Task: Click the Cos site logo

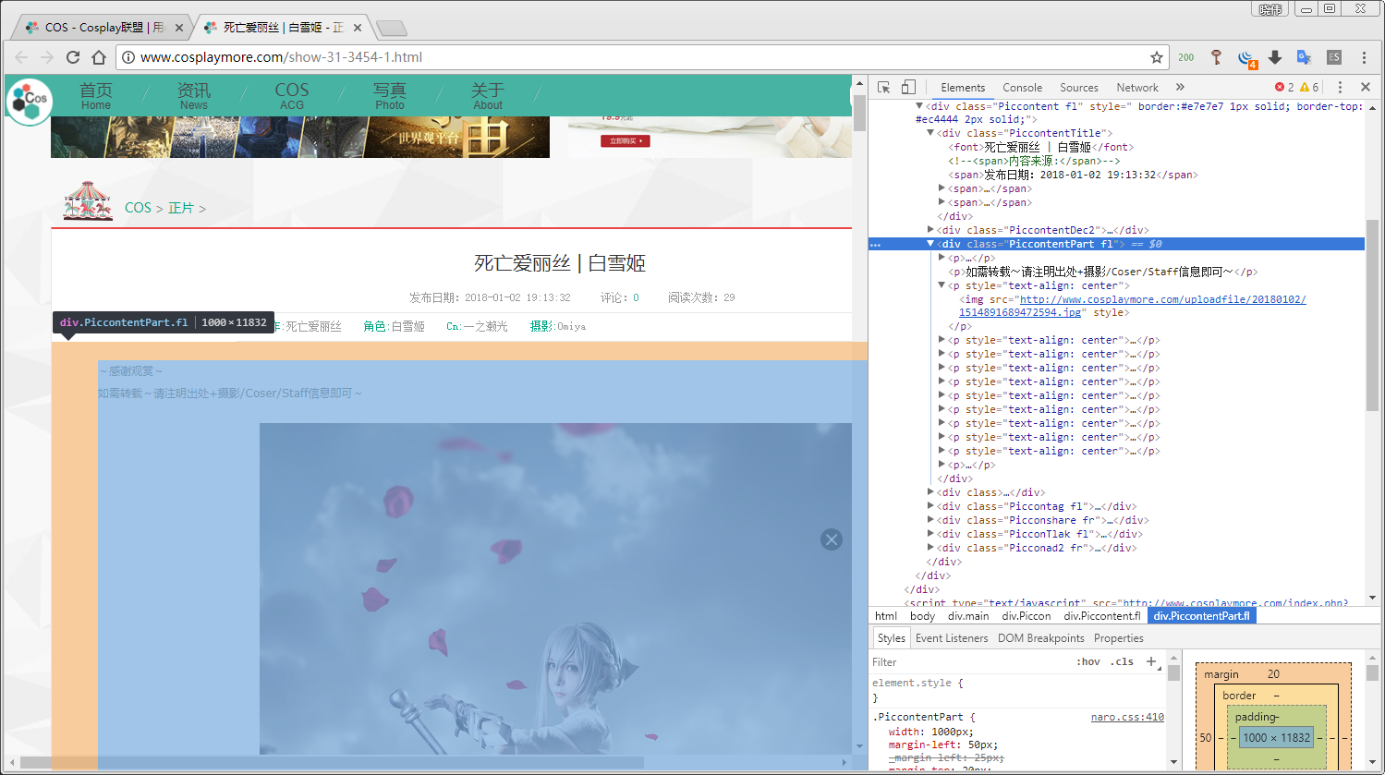Action: coord(30,102)
